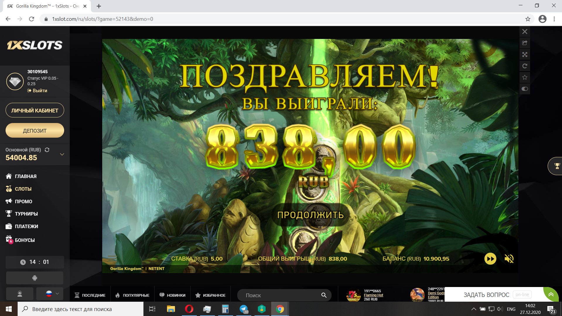Viewport: 562px width, 316px height.
Task: Open the СЛОТЫ menu item
Action: point(23,189)
